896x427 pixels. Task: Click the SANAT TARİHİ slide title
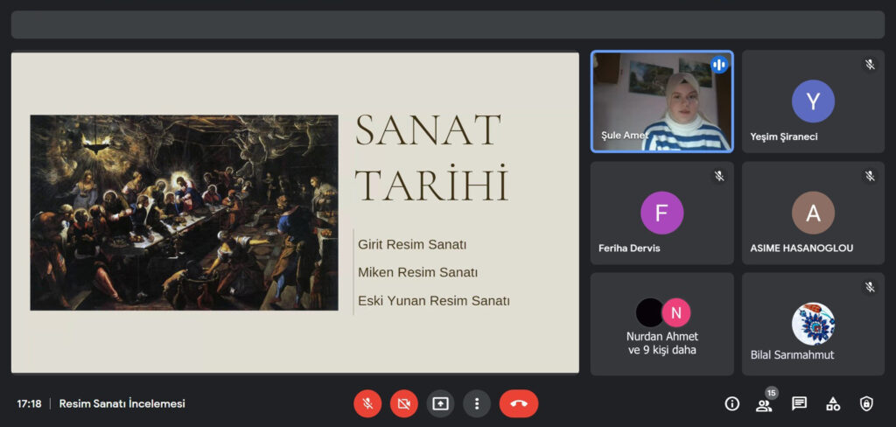click(431, 157)
